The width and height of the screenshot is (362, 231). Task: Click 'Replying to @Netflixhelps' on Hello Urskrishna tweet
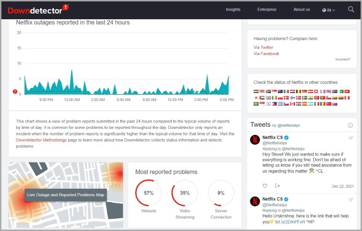pyautogui.click(x=284, y=210)
